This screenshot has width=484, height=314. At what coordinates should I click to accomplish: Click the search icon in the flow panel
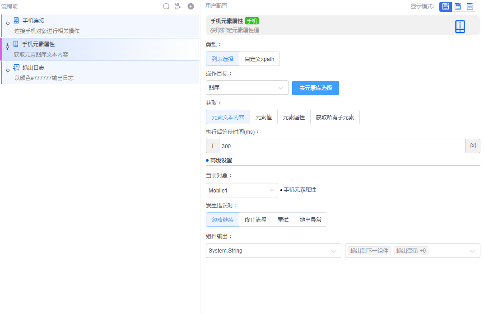[166, 6]
